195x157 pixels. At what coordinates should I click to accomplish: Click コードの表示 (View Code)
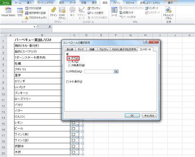coord(95,13)
